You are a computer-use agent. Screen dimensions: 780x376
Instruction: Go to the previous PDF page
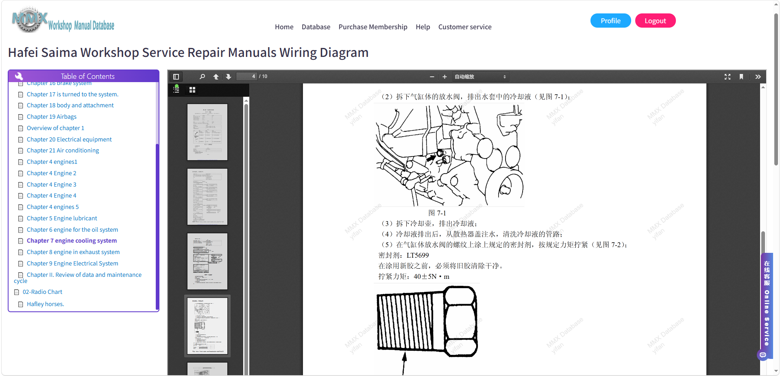point(216,76)
